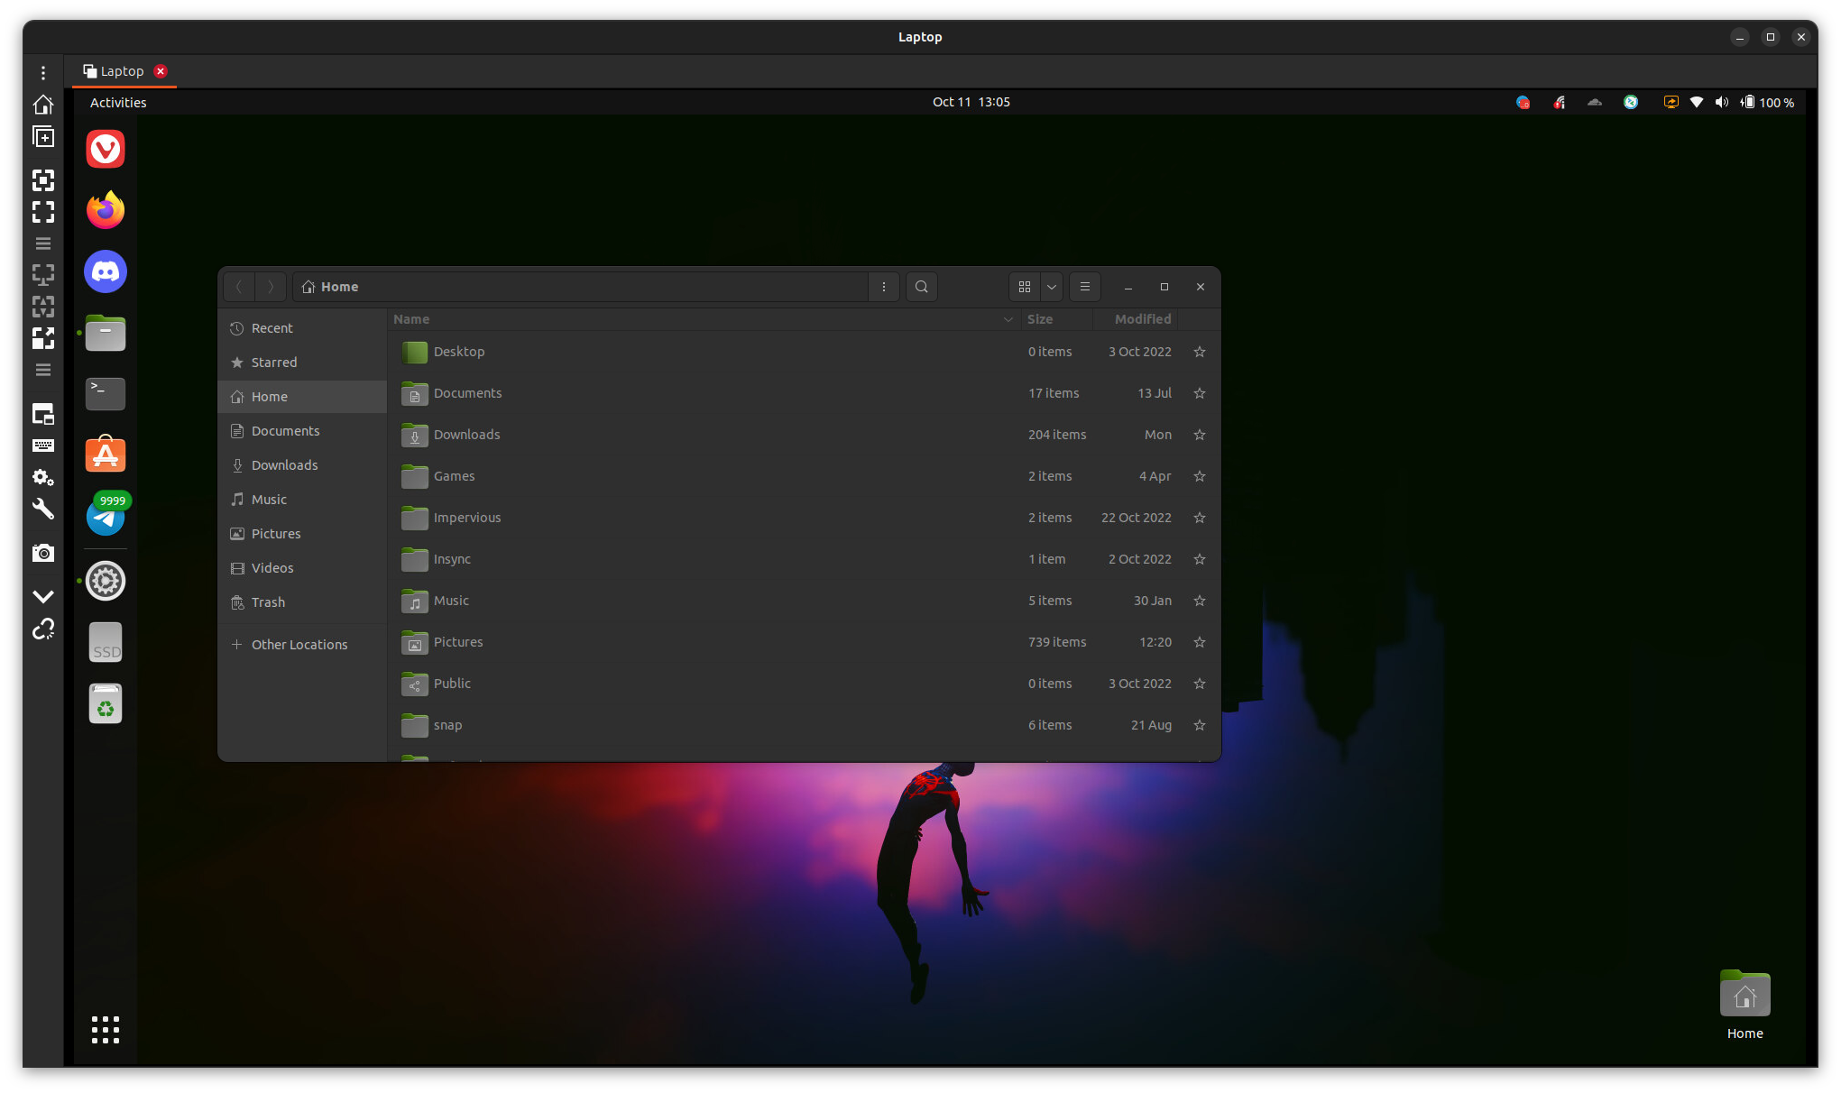Launch Firefox from the dock

coord(105,209)
